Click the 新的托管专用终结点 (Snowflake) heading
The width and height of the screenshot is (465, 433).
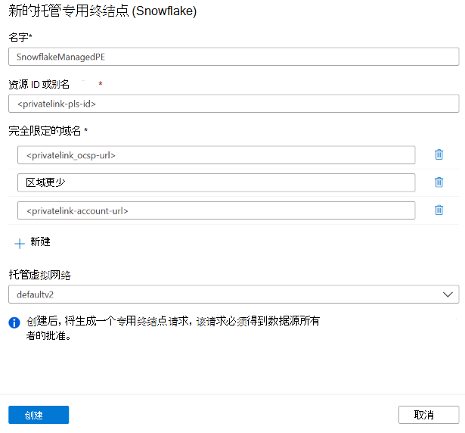tap(103, 11)
